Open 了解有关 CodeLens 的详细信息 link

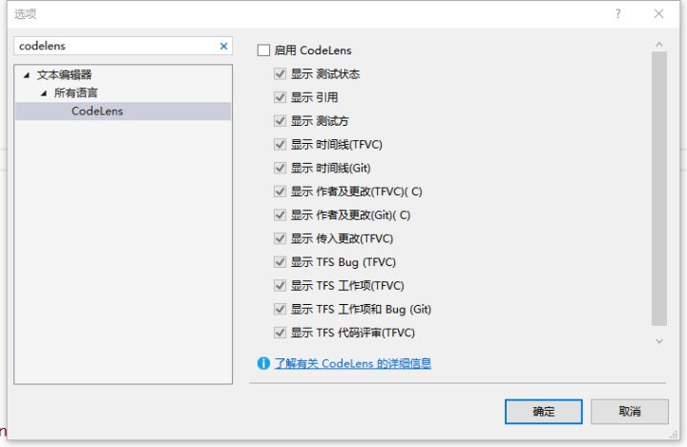353,363
